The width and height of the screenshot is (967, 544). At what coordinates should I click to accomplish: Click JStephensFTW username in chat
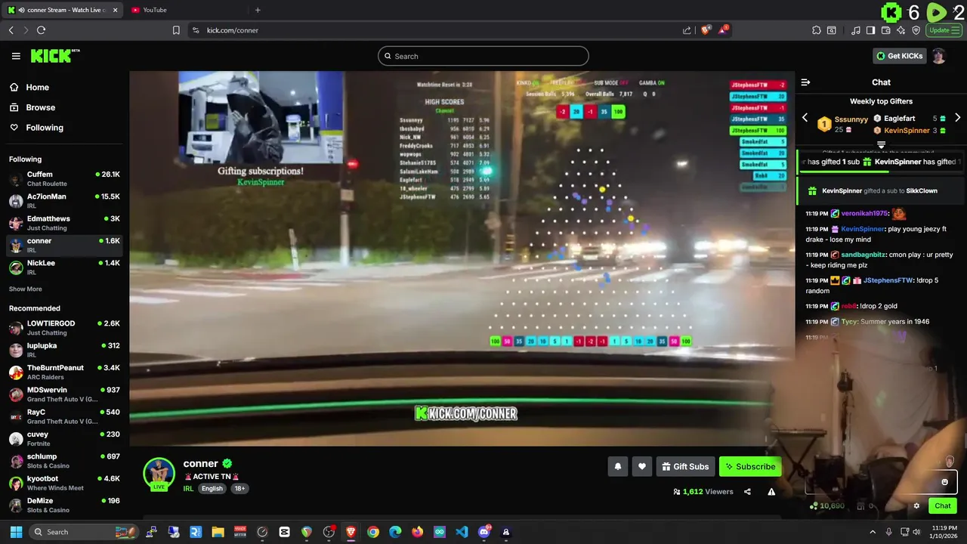coord(888,280)
